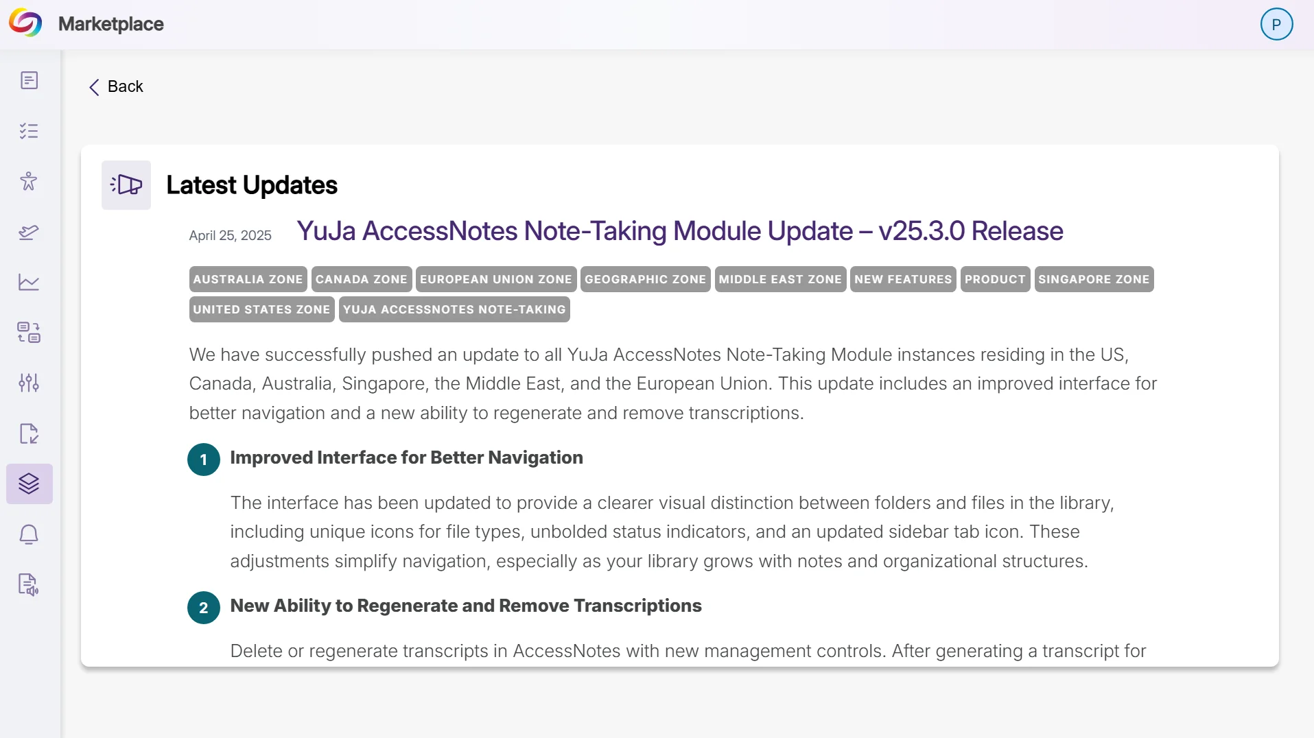1314x738 pixels.
Task: Open the AccessNotes v25.3.0 Release title link
Action: tap(679, 231)
